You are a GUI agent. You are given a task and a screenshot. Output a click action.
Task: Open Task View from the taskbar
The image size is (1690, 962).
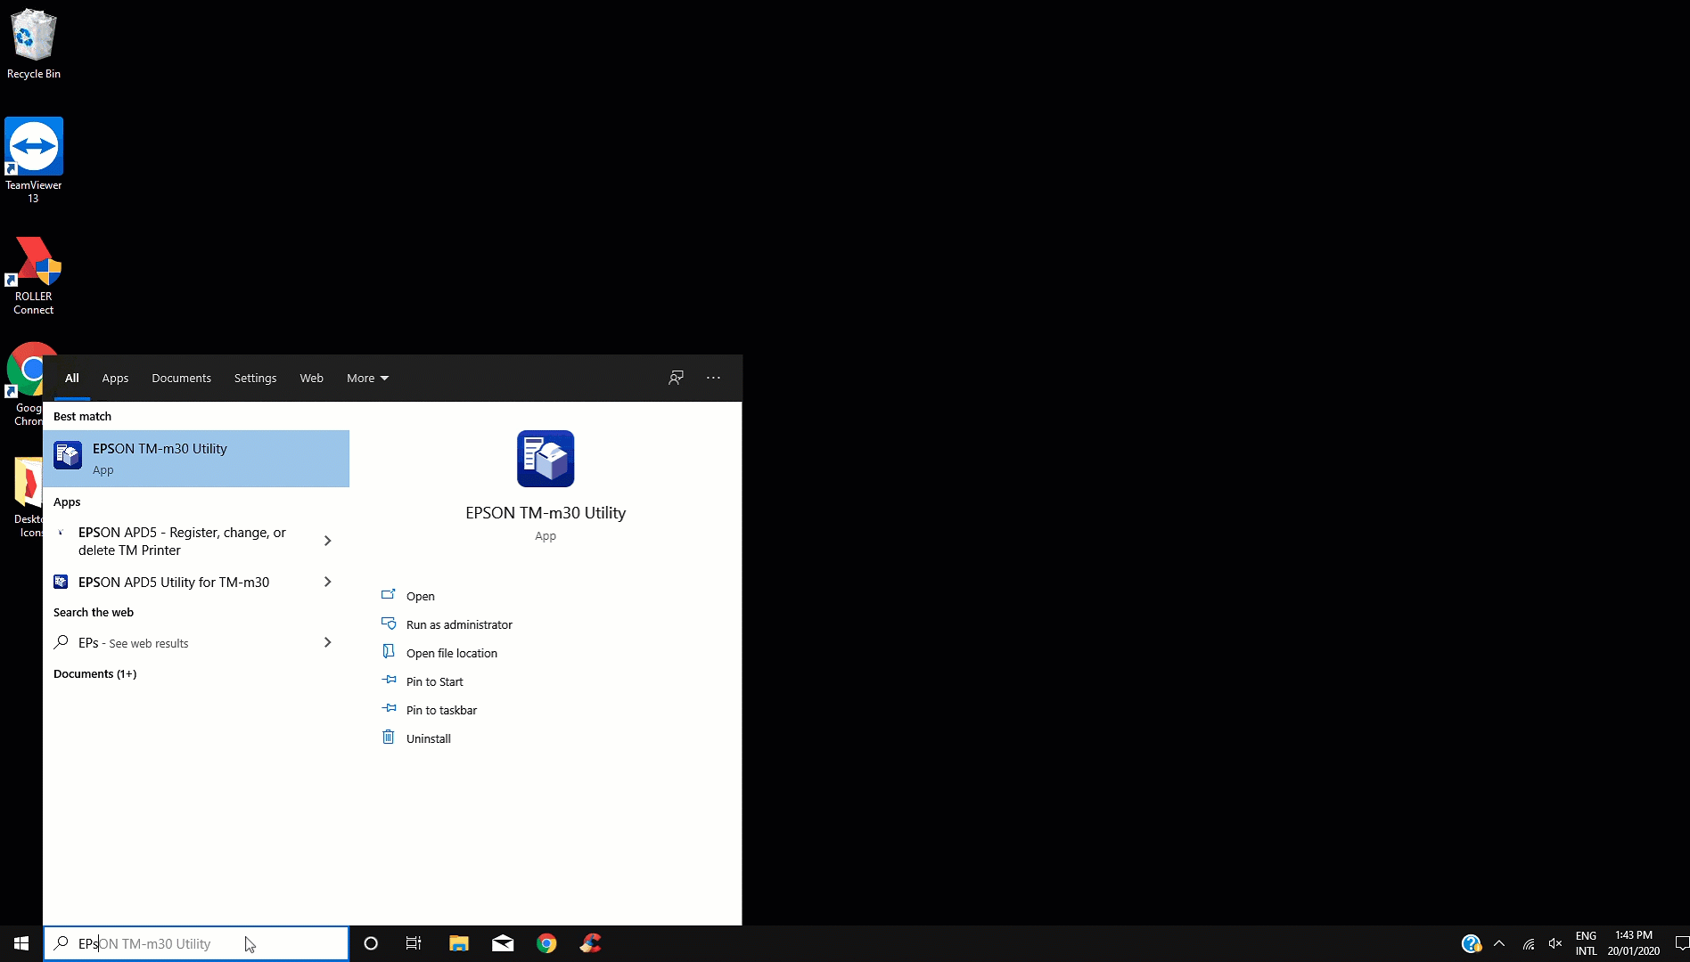[x=414, y=943]
